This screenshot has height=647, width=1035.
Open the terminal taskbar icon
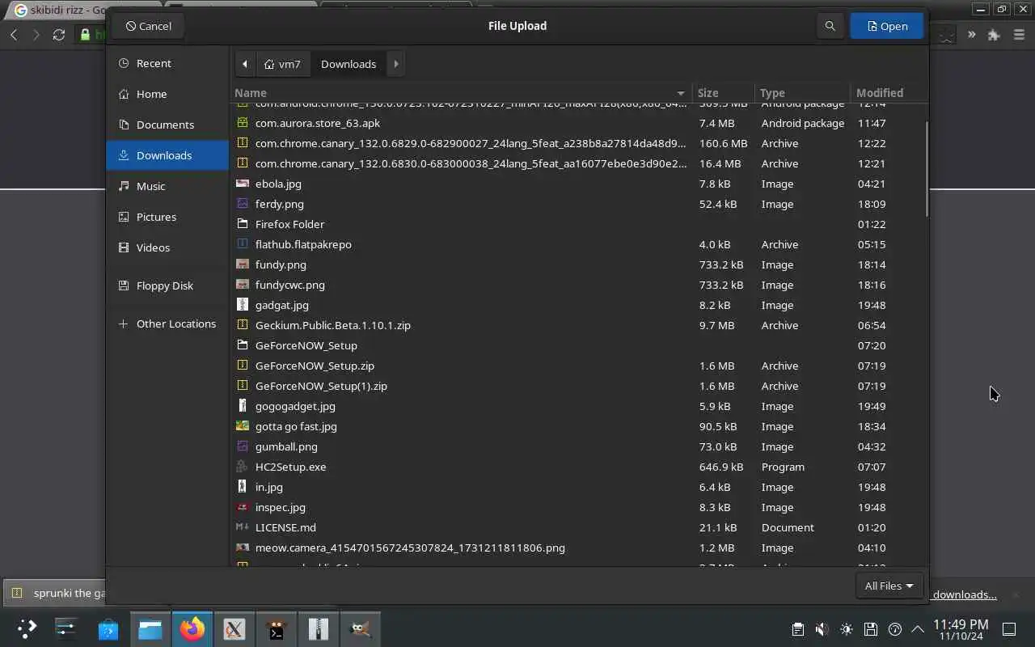click(277, 628)
